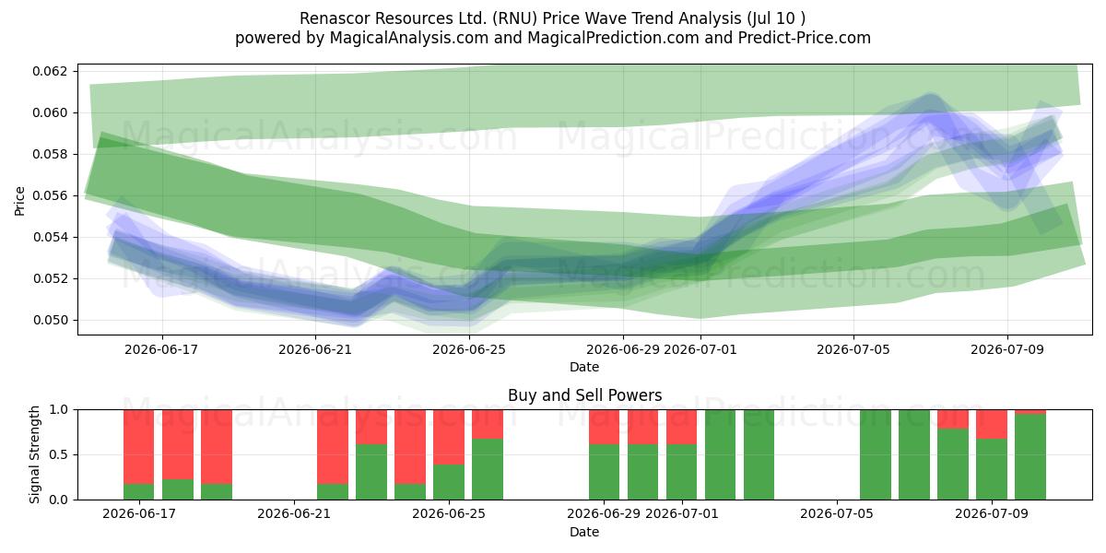Click the red sell segment of the 2026-06-29 bar

click(604, 427)
